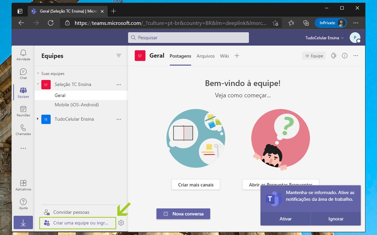Click the filter icon beside Equipes

click(x=118, y=56)
